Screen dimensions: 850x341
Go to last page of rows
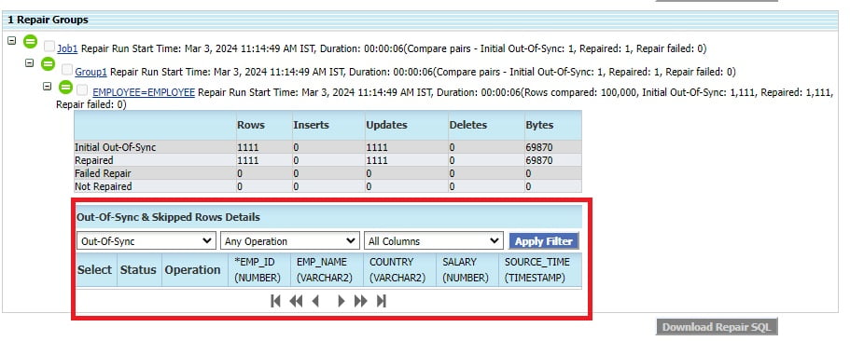pos(381,301)
